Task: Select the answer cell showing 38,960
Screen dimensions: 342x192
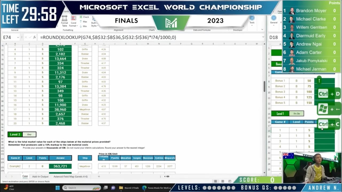Action: [60, 109]
